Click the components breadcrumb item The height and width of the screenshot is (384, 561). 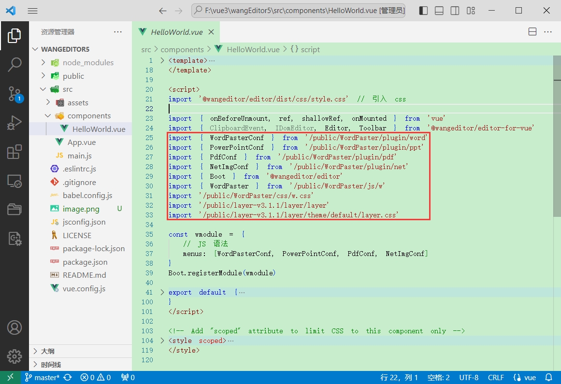182,49
